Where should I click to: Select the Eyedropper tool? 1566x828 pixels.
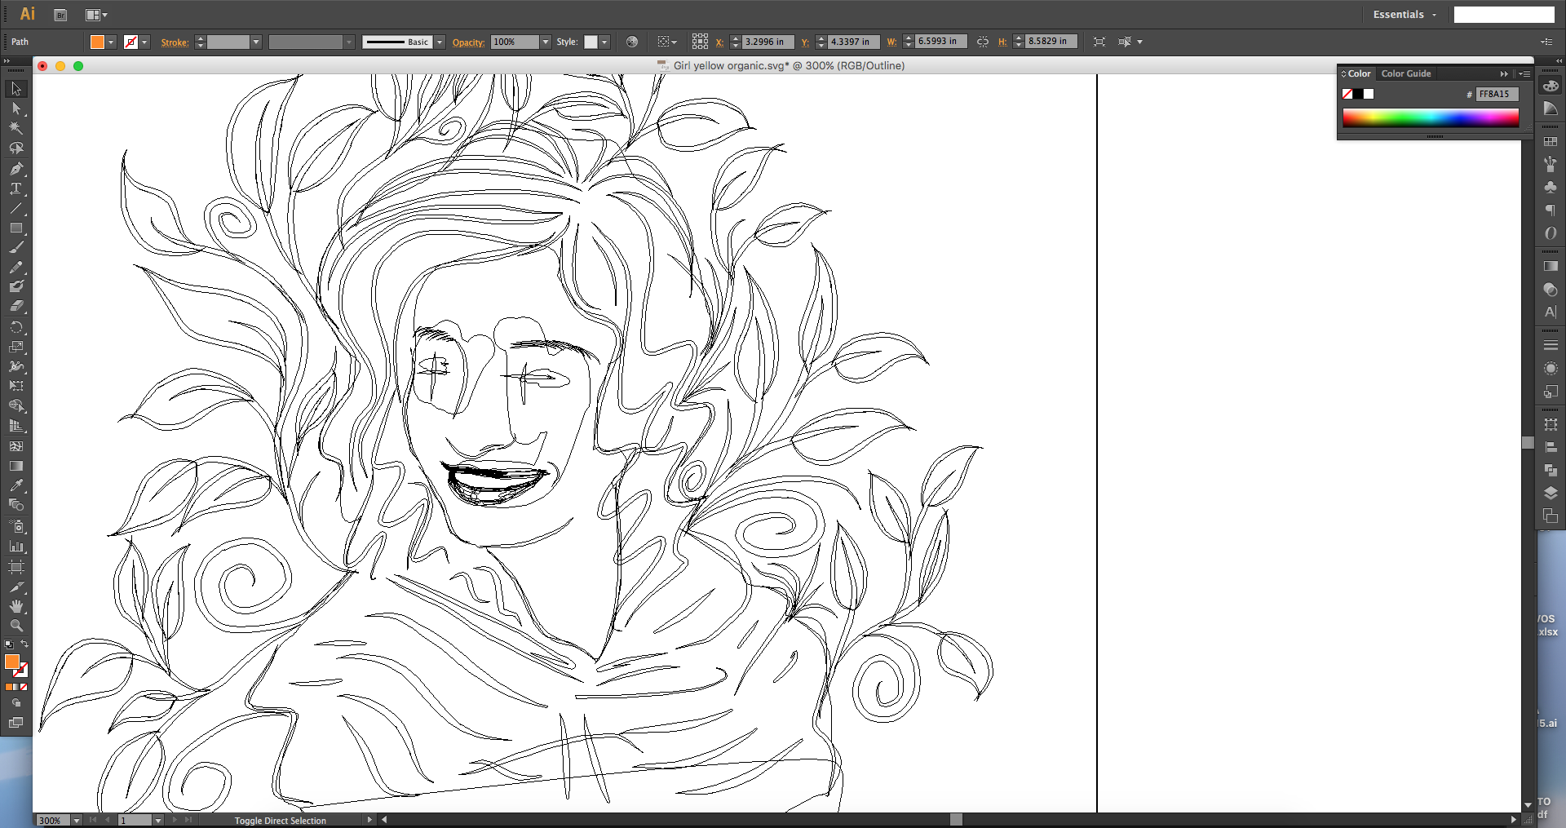[x=16, y=485]
